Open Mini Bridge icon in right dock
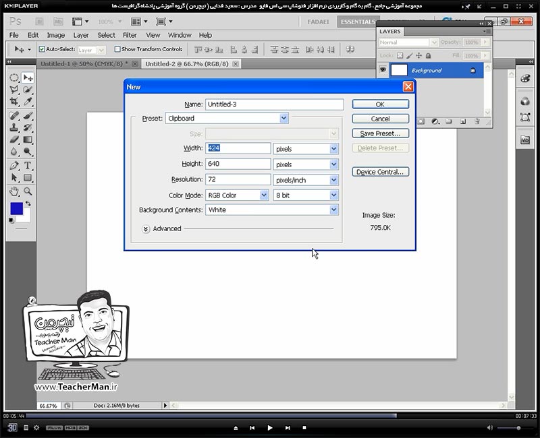 [525, 140]
